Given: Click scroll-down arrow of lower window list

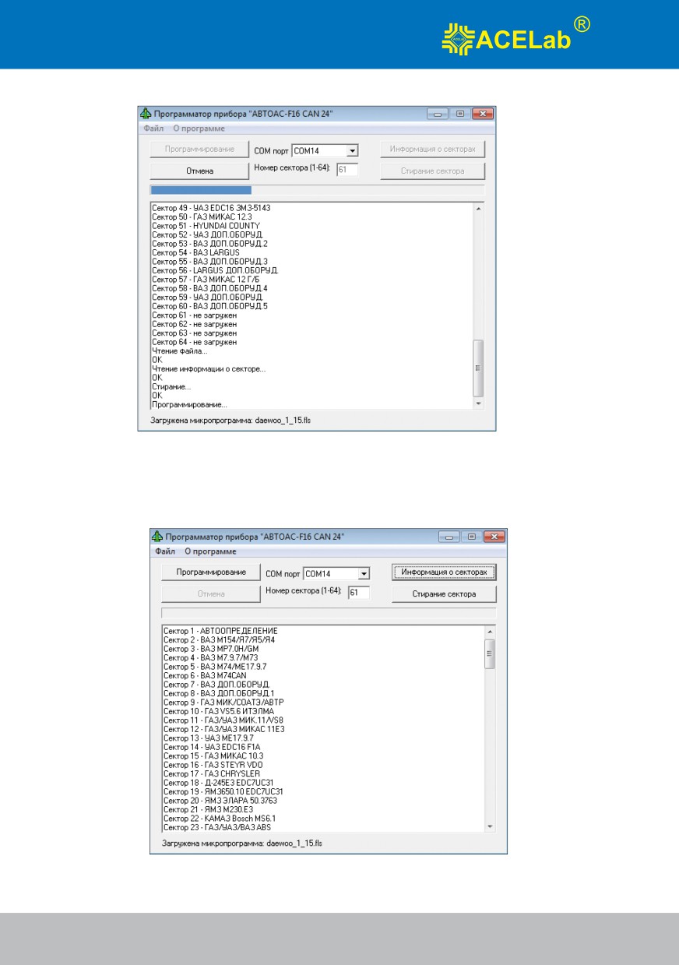Looking at the screenshot, I should 490,826.
